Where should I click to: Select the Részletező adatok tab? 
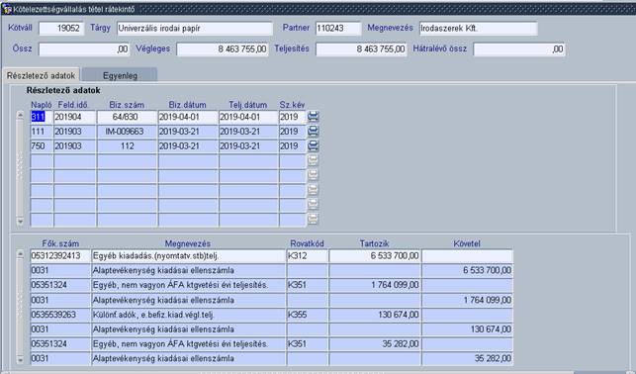[x=41, y=75]
